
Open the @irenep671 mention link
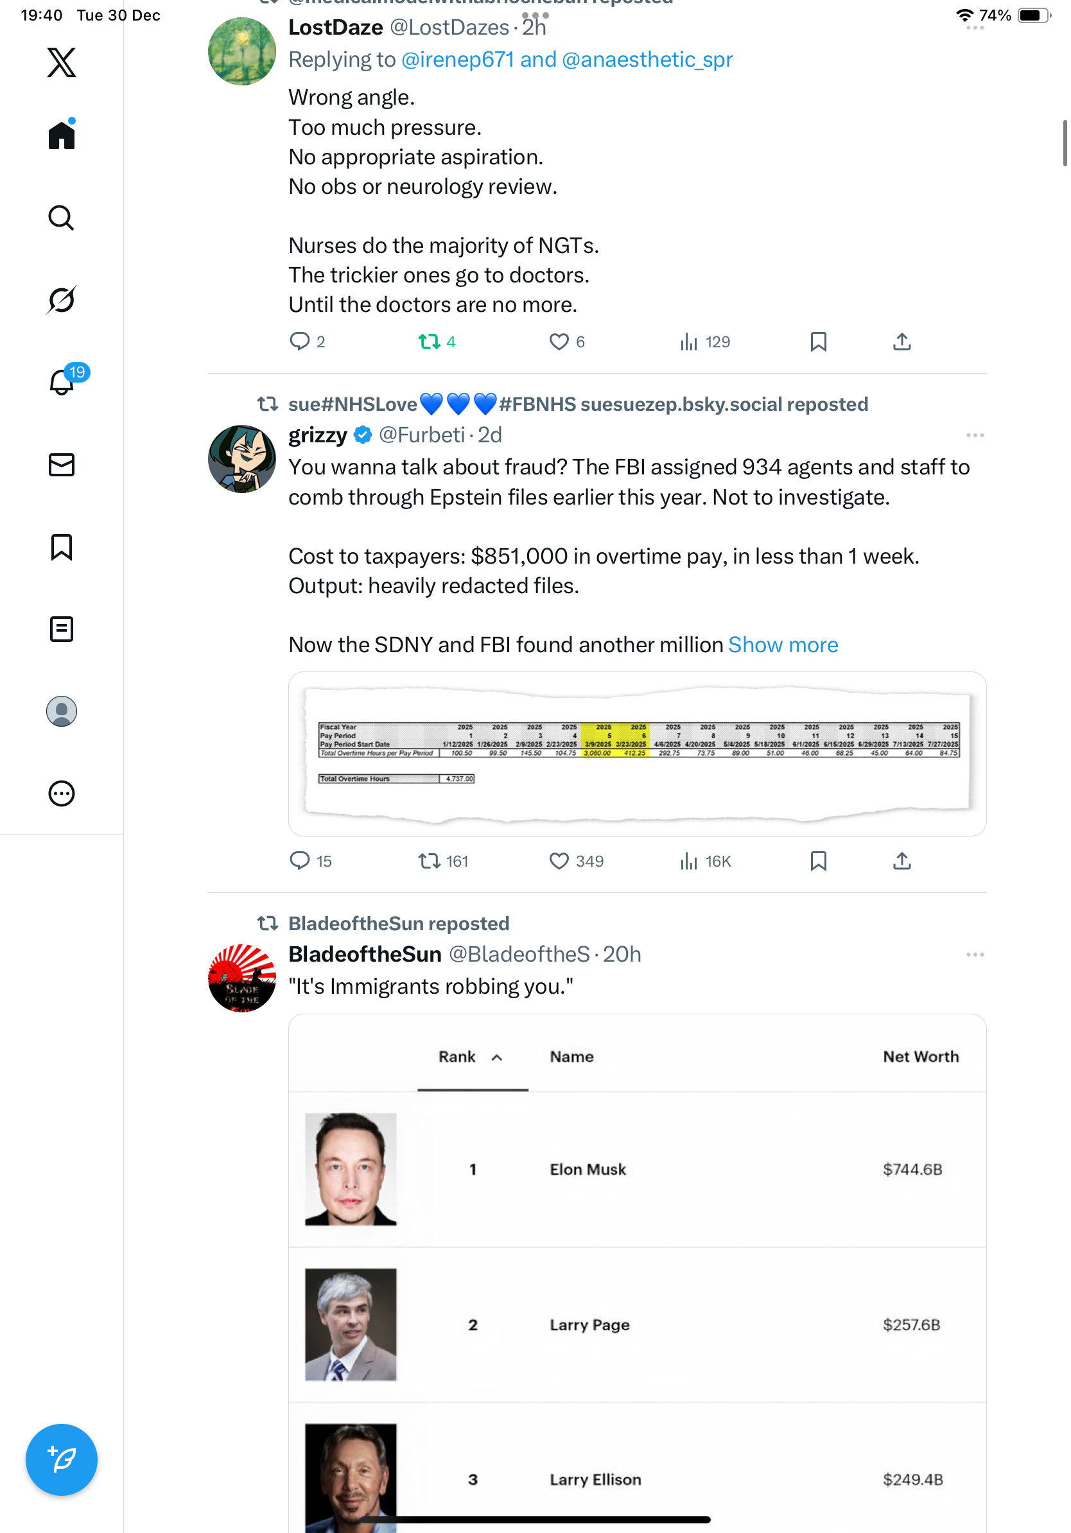pos(457,60)
